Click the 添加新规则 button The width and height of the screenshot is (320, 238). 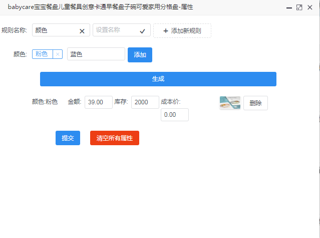click(x=182, y=31)
